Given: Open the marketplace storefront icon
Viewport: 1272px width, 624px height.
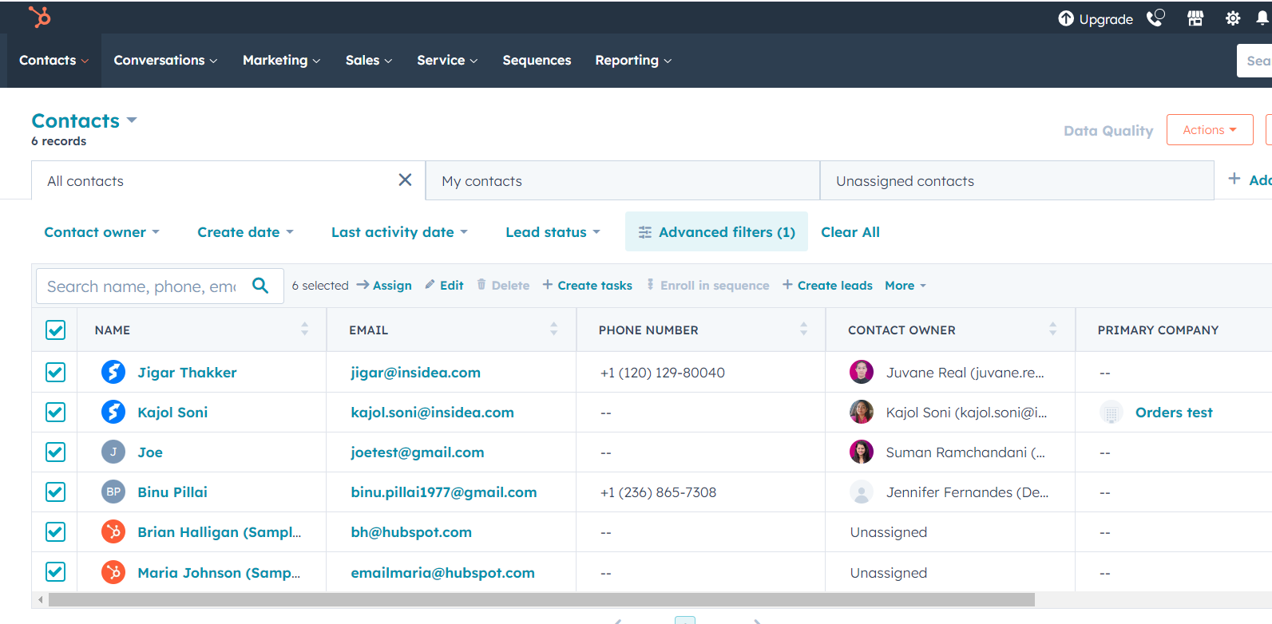Looking at the screenshot, I should click(x=1195, y=18).
